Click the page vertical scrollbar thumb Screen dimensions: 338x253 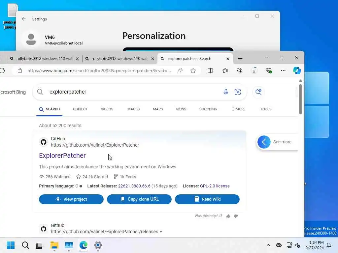tap(300, 99)
